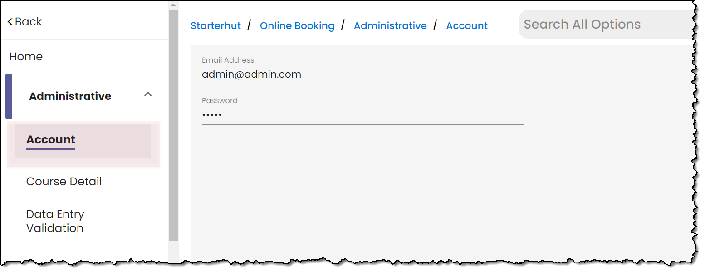Go to Starterhut breadcrumb link
705x272 pixels.
[215, 26]
